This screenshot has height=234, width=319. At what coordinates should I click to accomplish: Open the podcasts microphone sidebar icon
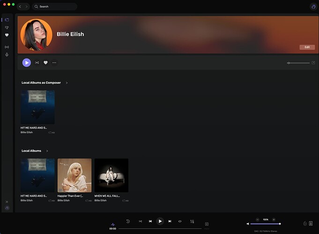pyautogui.click(x=7, y=54)
